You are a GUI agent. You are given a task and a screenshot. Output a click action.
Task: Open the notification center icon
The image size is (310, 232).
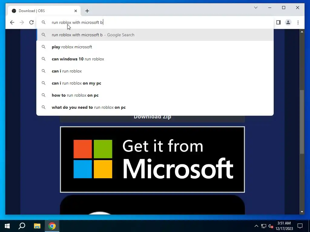300,226
